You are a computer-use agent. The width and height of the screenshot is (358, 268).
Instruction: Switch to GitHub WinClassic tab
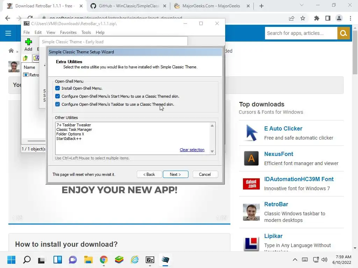(129, 6)
